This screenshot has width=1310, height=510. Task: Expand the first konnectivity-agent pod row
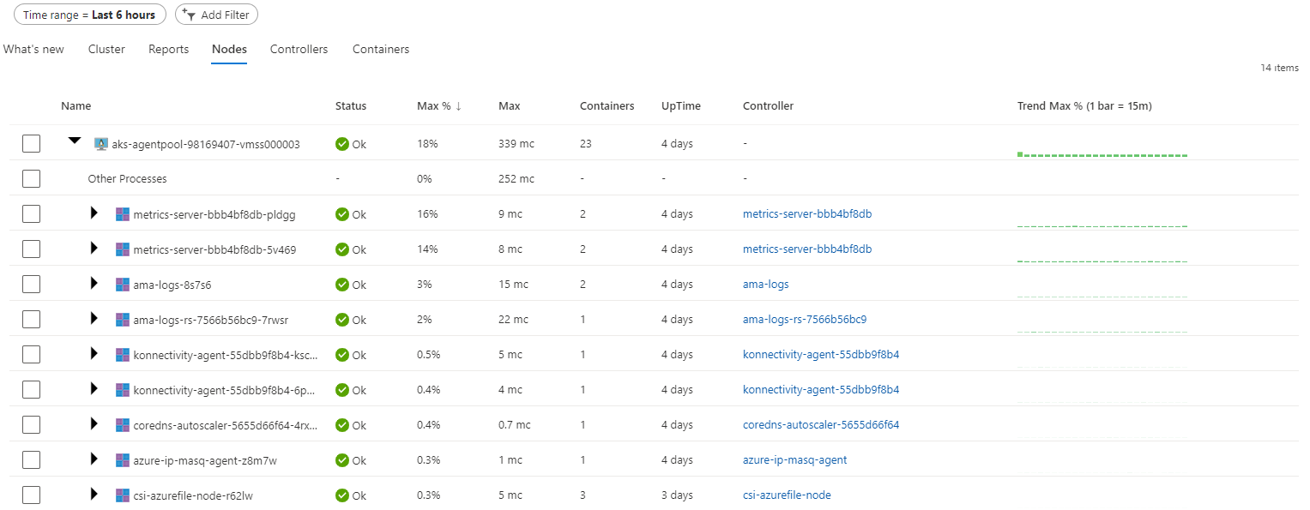click(94, 354)
